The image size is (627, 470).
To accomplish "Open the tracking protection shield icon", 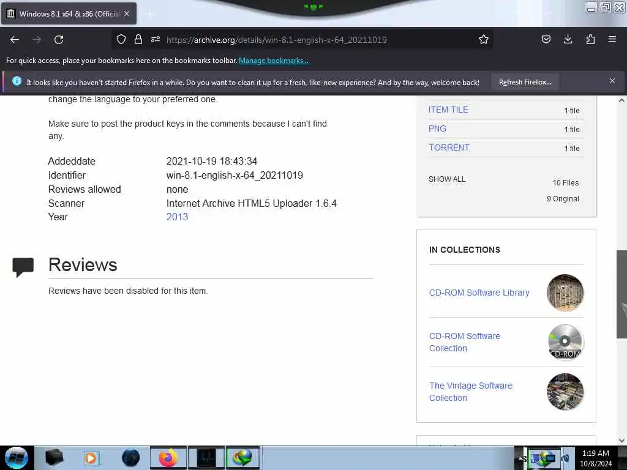I will point(121,39).
